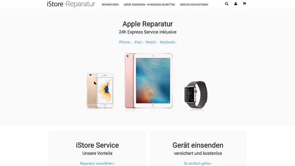295x166 pixels.
Task: Follow the iPad repair link
Action: (x=138, y=42)
